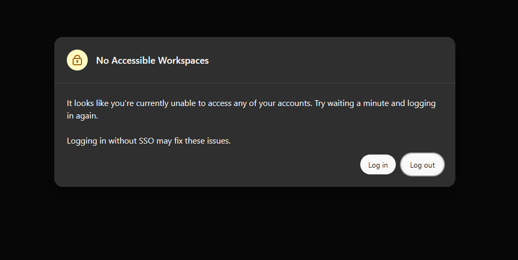Click the word "Workspaces" in the title

(183, 61)
